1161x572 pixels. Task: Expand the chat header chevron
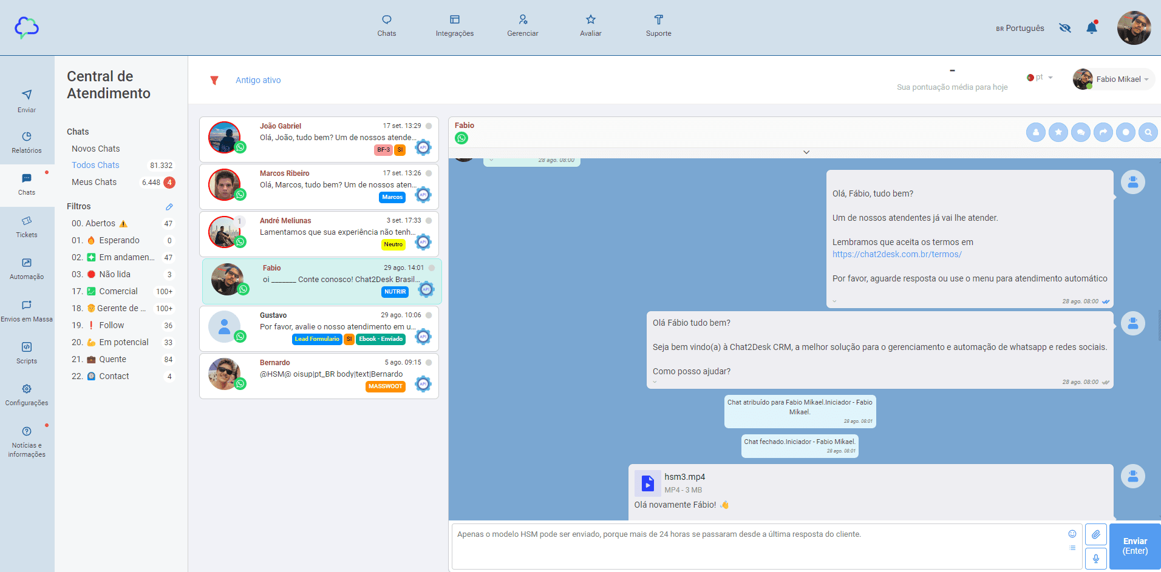(806, 152)
